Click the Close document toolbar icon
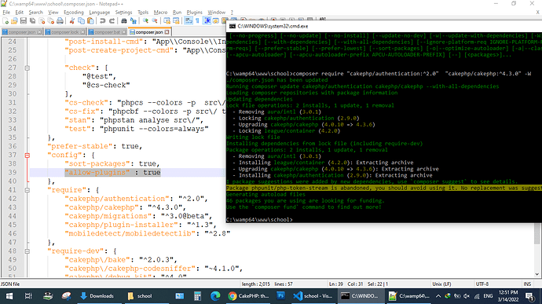542x304 pixels. pyautogui.click(x=42, y=21)
